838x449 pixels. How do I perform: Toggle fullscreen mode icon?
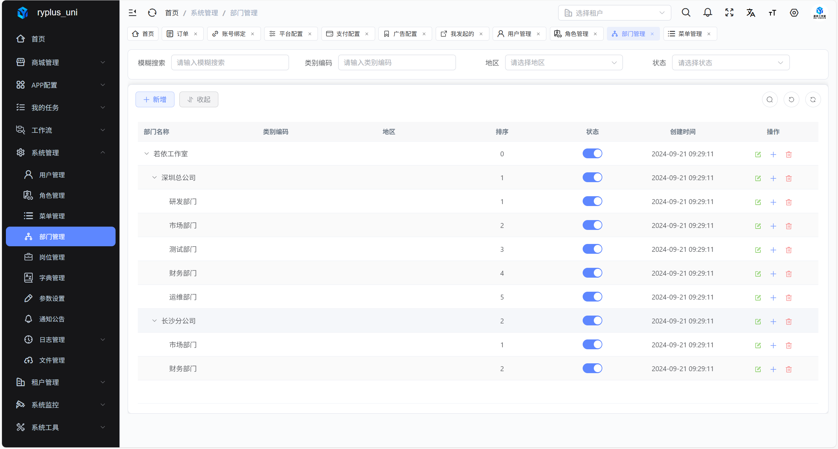pyautogui.click(x=729, y=13)
